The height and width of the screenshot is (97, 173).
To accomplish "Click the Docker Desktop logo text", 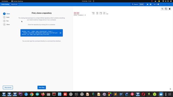I will (5, 4).
